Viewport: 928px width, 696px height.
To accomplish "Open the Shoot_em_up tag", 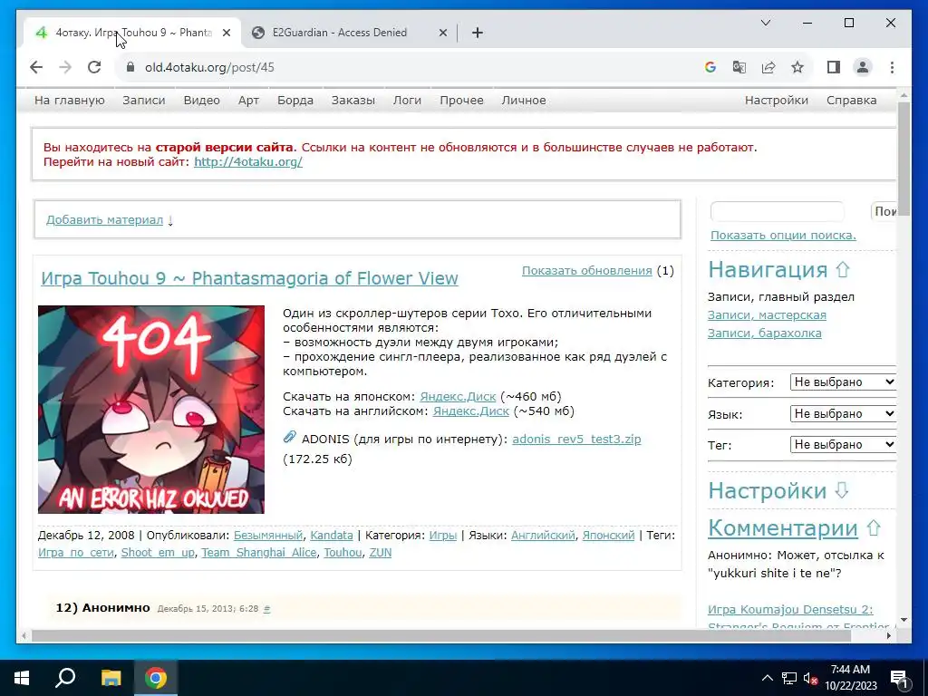I will click(x=158, y=552).
